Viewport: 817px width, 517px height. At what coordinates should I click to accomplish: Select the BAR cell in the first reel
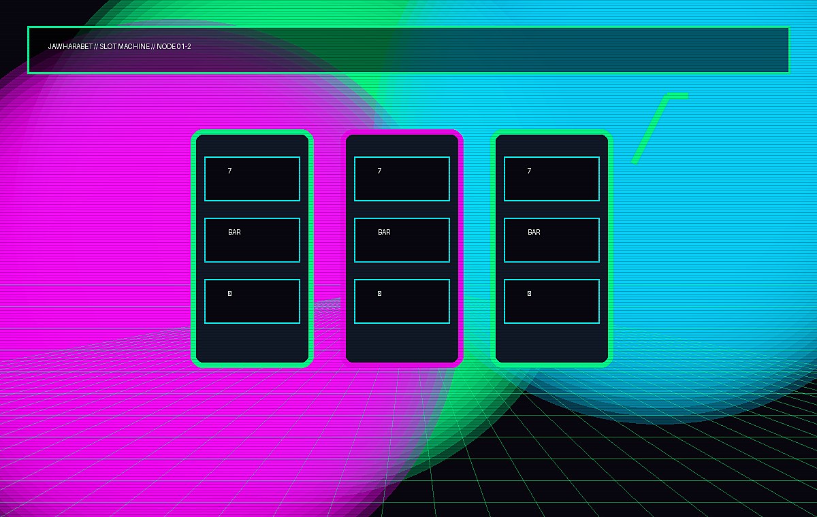(252, 240)
